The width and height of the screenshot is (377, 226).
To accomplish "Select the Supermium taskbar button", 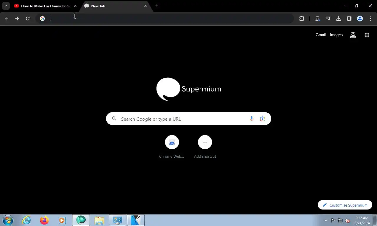I will [81, 220].
